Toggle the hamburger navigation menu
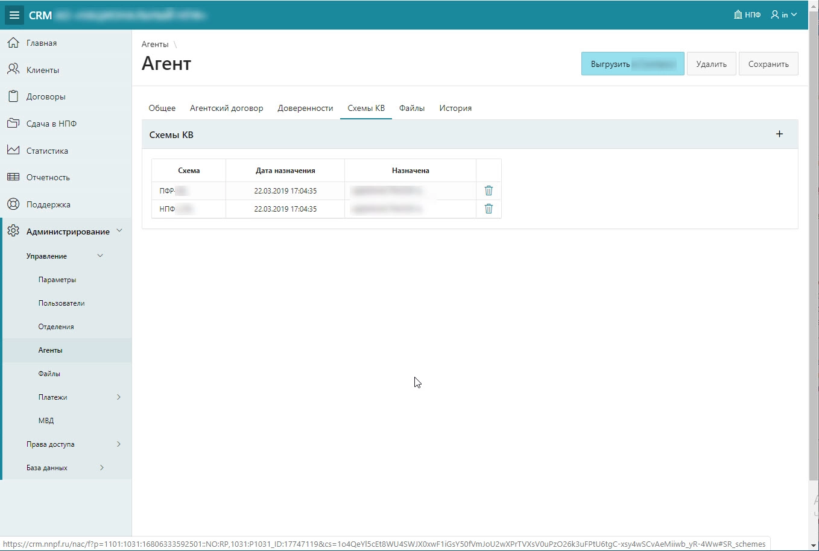Screen dimensions: 819x551 [14, 15]
